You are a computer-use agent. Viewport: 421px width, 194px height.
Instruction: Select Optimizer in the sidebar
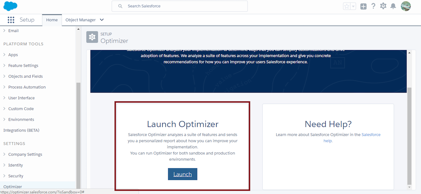click(x=12, y=187)
